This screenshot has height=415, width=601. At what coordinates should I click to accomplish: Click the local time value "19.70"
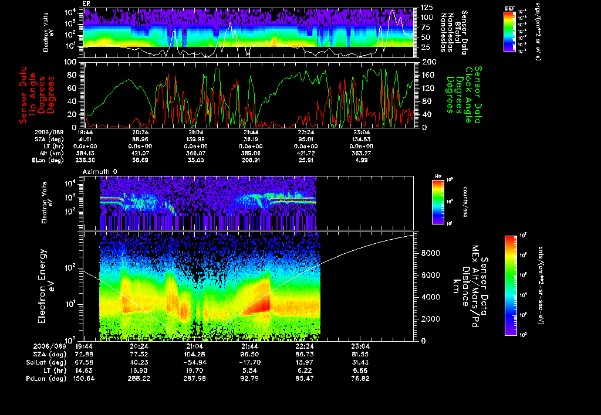pos(195,370)
